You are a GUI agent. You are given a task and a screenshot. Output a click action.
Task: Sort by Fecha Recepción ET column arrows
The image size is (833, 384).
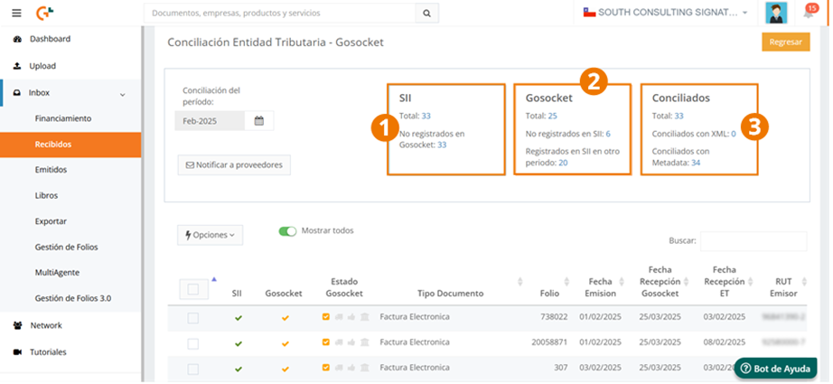[752, 282]
